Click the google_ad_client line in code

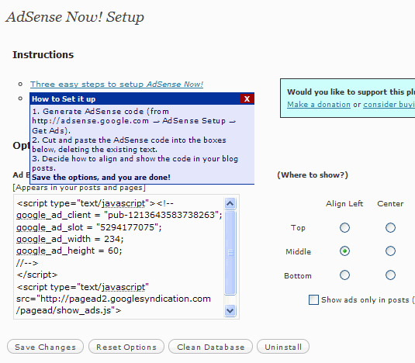(119, 215)
